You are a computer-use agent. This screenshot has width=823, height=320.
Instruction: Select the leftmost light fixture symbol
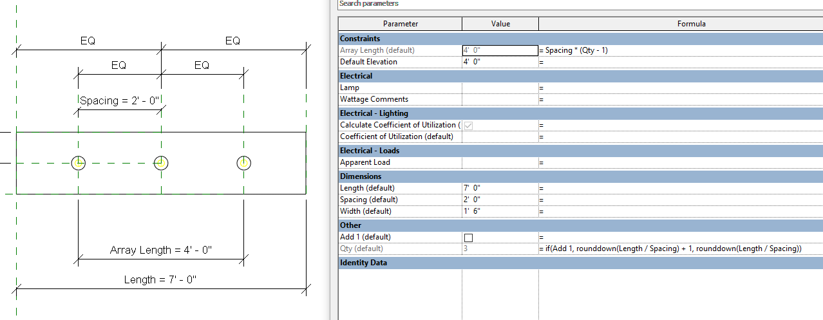(79, 163)
